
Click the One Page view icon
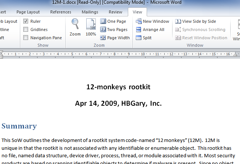click(103, 21)
